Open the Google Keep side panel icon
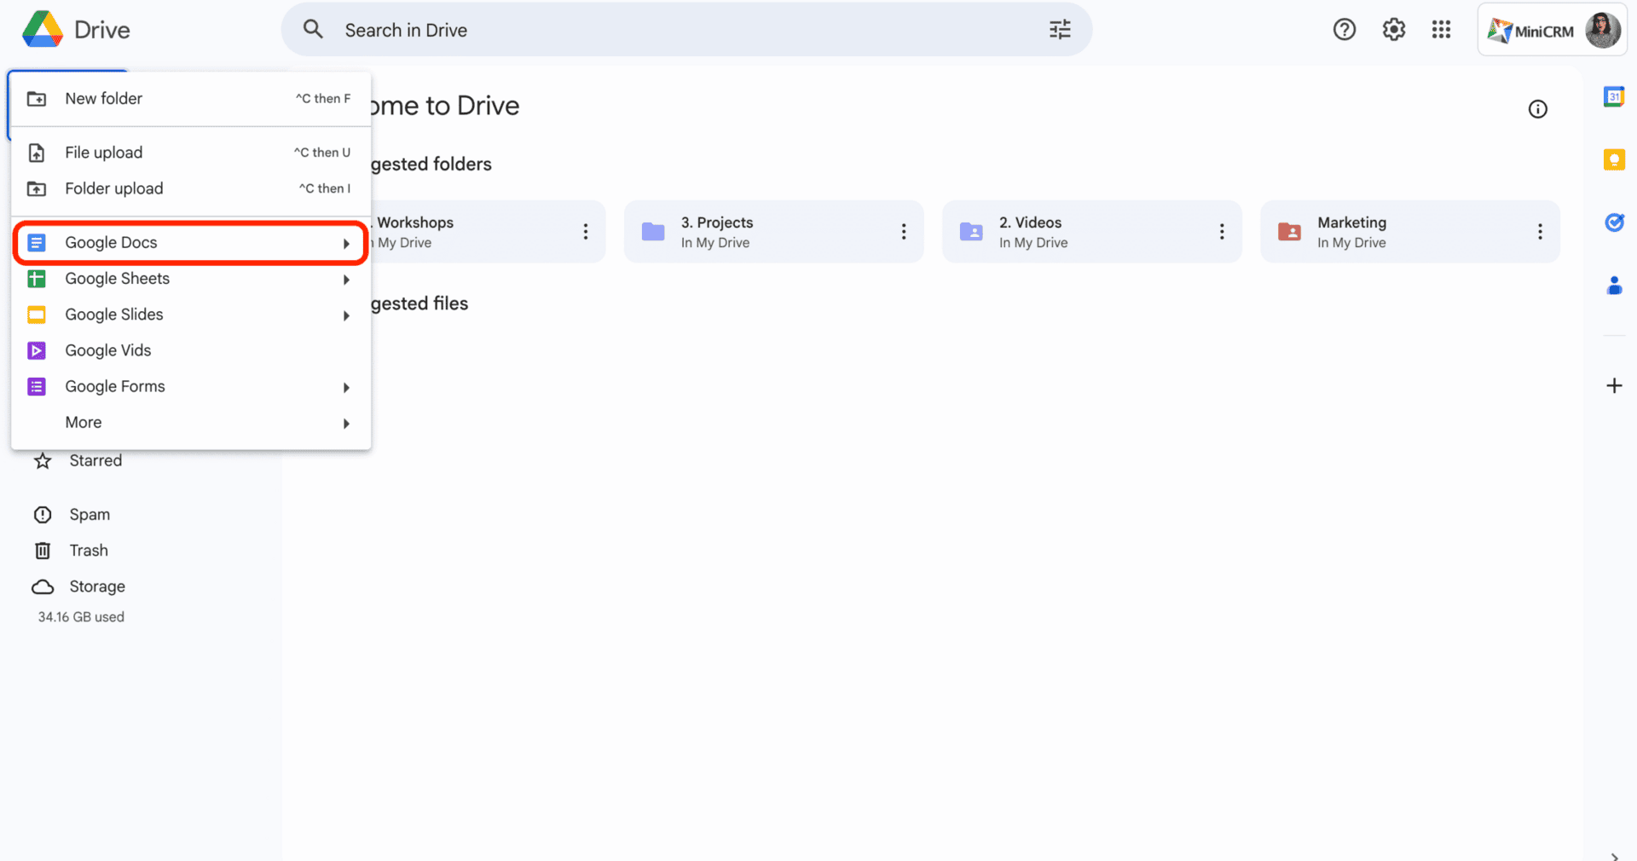 [x=1613, y=159]
